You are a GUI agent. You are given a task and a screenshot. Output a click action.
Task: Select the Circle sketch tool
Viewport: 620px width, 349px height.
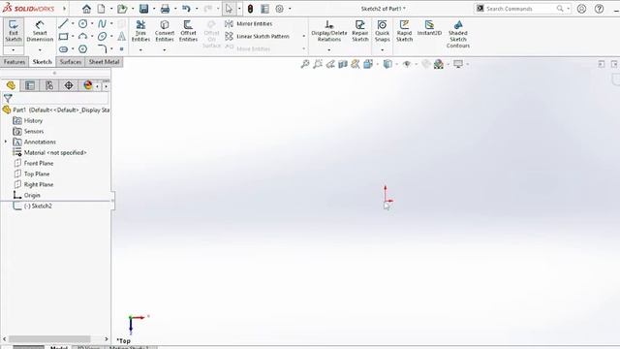click(82, 23)
